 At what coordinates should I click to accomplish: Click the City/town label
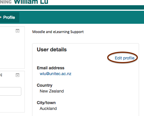[46, 103]
